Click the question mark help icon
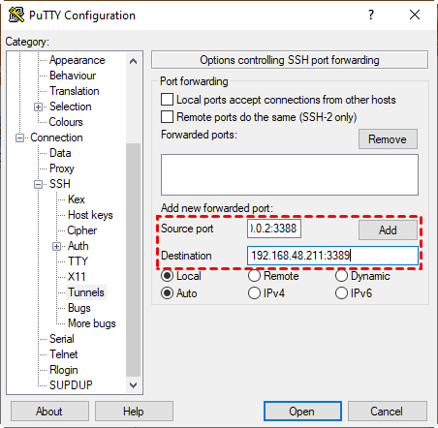This screenshot has height=428, width=438. point(371,15)
